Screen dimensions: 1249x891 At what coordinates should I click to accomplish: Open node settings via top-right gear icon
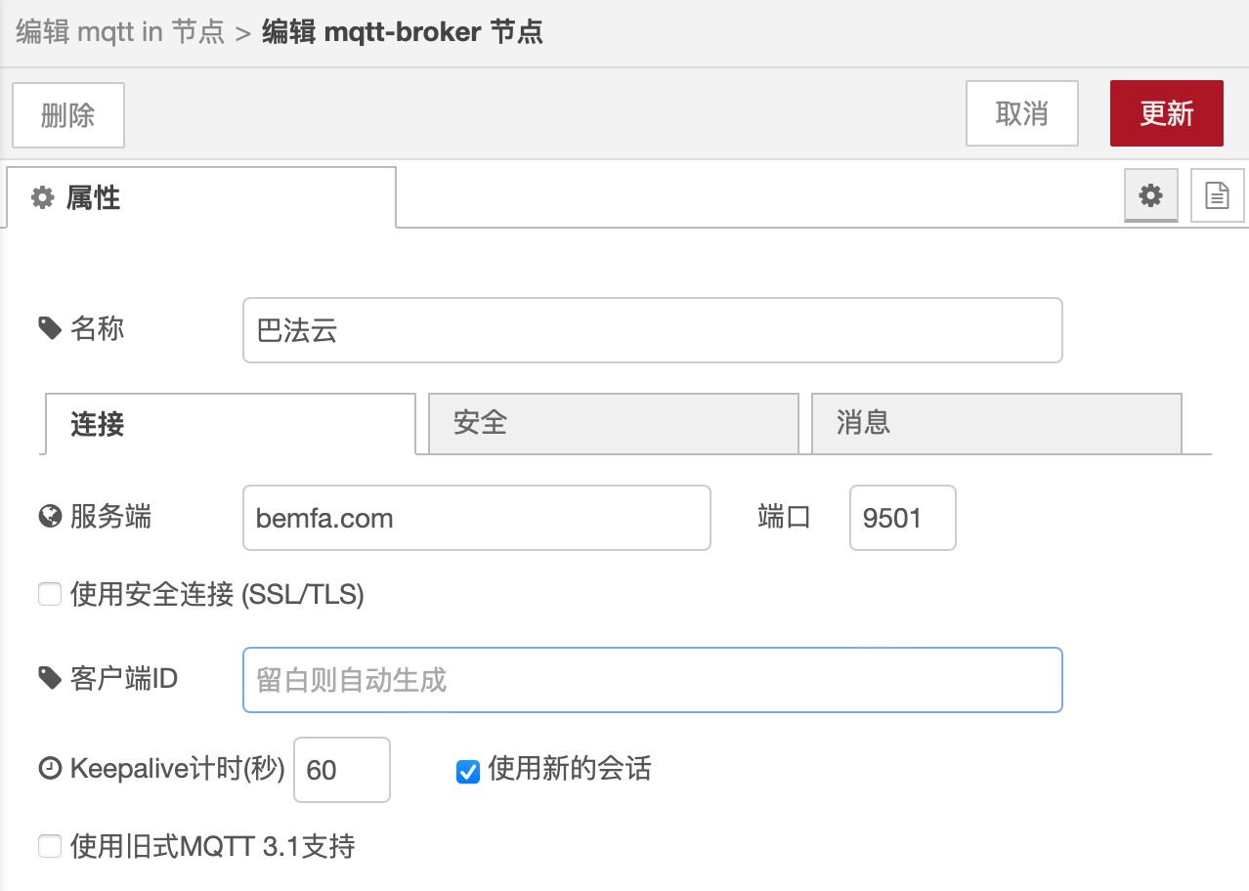point(1150,195)
